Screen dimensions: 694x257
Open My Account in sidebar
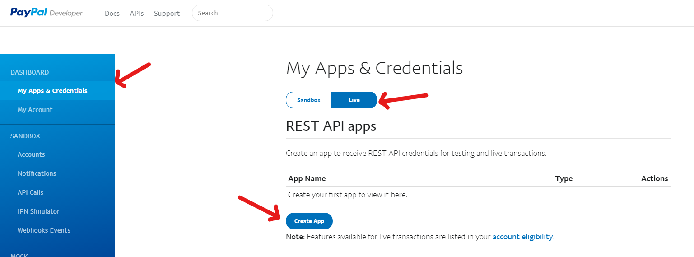[57, 109]
